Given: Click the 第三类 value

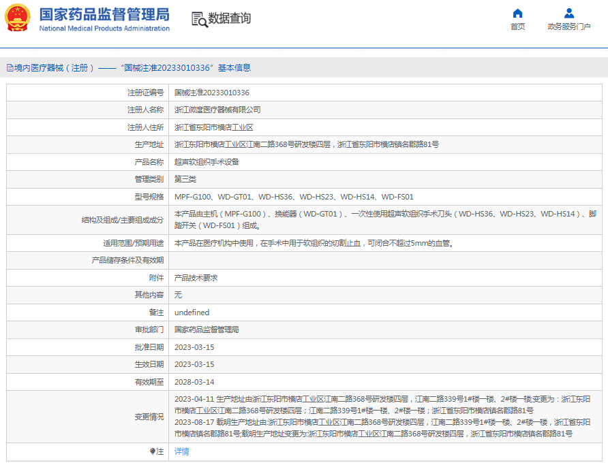Looking at the screenshot, I should (x=185, y=179).
